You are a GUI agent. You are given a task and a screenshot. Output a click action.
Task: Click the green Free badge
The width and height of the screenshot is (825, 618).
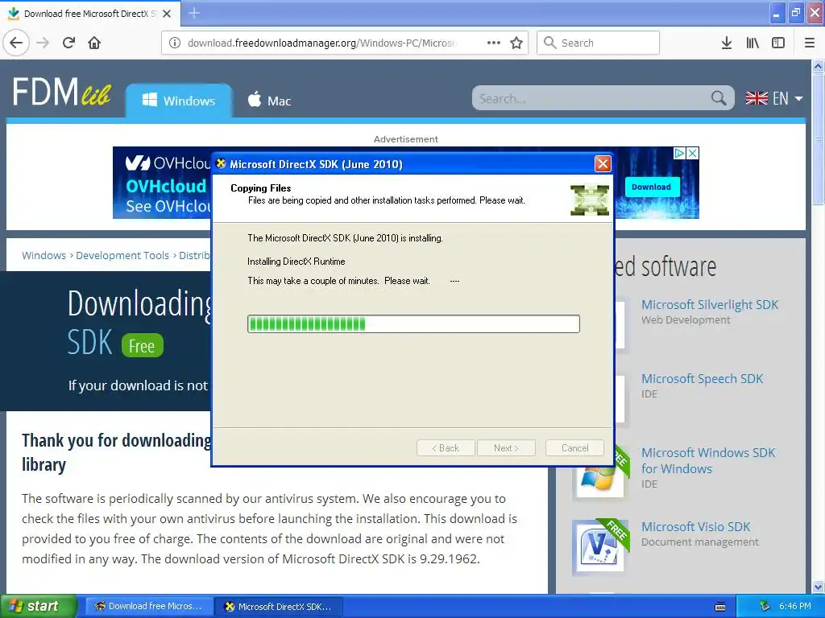(142, 346)
